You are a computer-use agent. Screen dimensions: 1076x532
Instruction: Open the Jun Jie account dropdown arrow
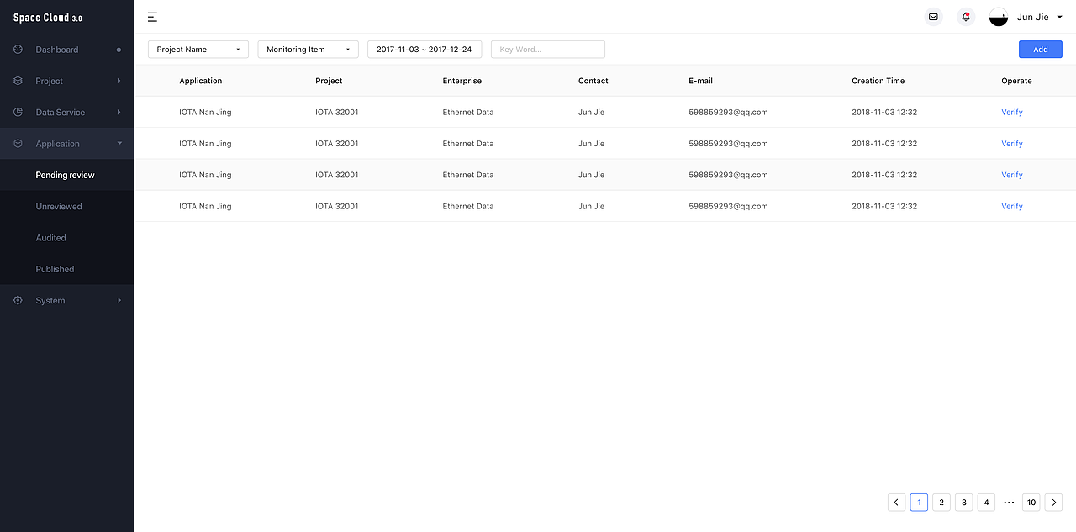click(1059, 17)
